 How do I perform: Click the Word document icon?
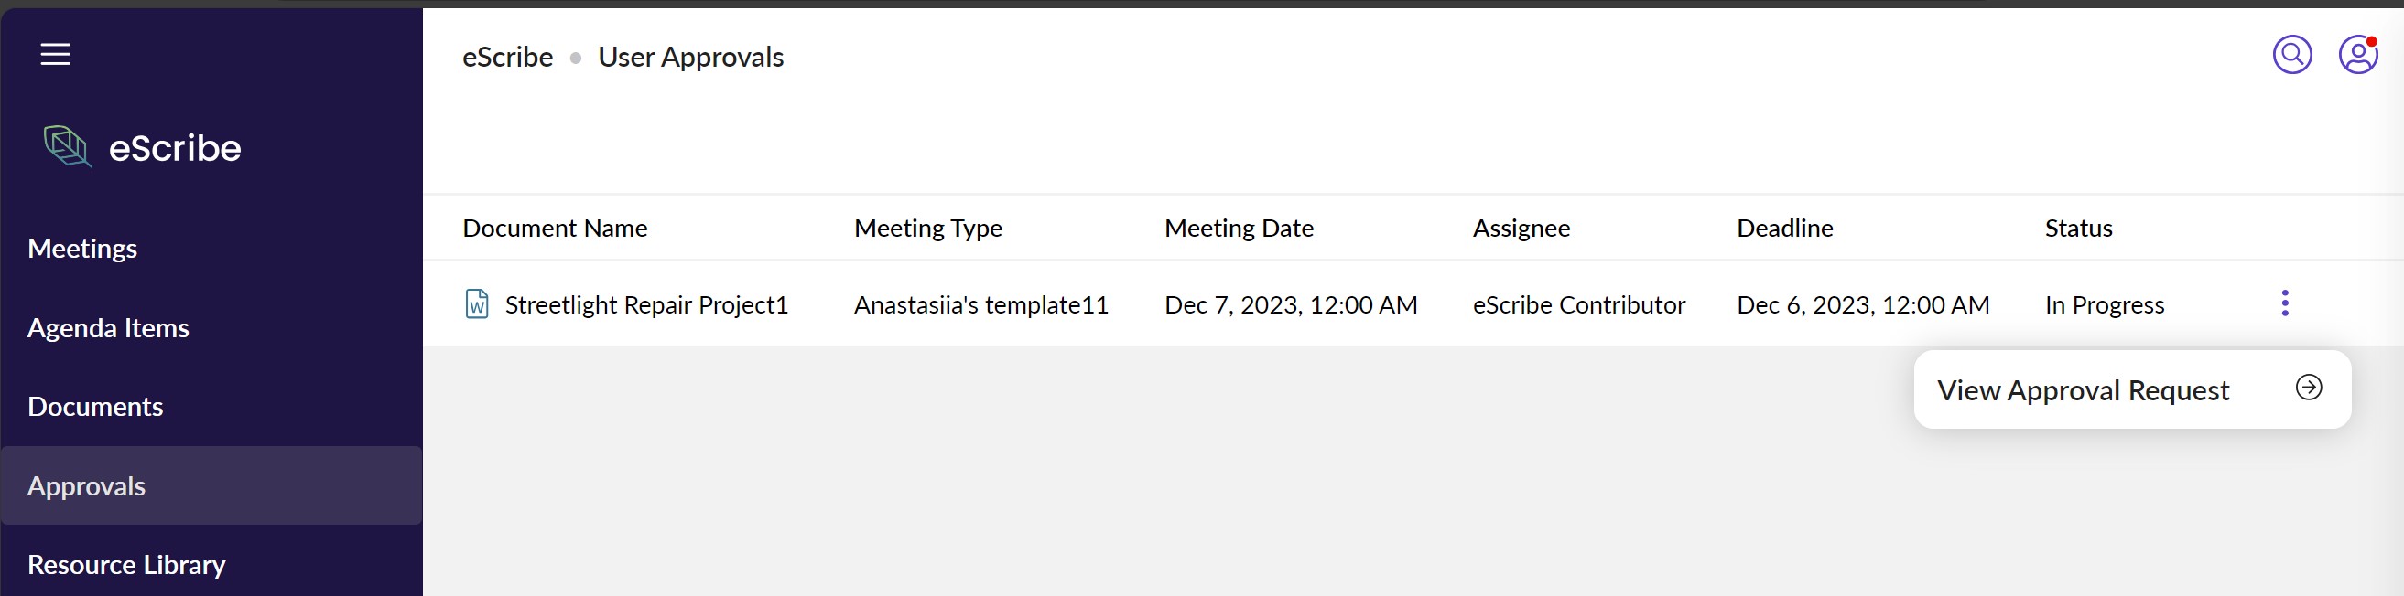[477, 304]
